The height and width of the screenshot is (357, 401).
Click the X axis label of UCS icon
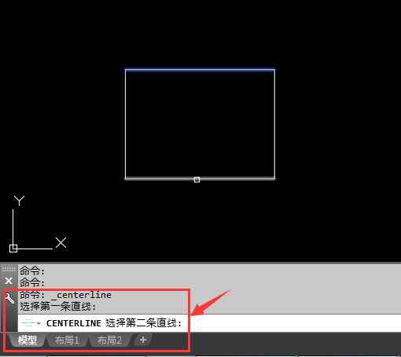click(61, 243)
